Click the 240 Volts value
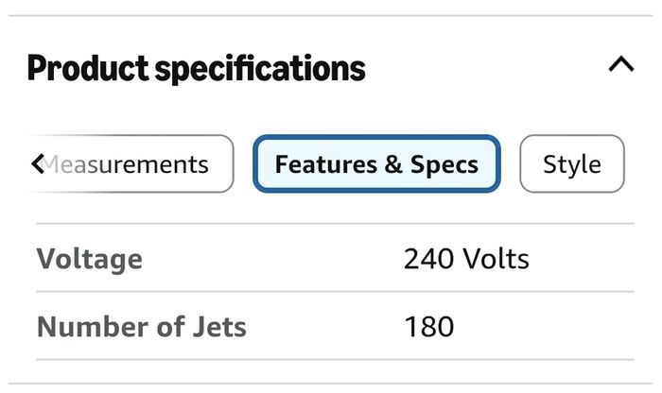This screenshot has width=662, height=393. tap(466, 259)
